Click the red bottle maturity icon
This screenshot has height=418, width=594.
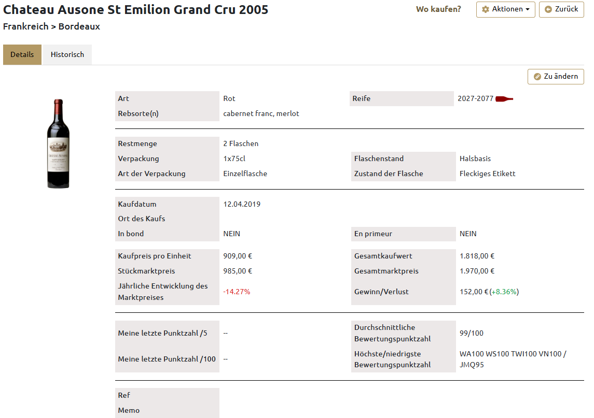pos(504,99)
